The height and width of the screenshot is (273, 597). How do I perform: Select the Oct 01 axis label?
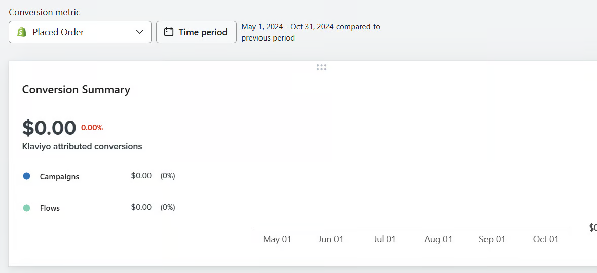click(x=545, y=239)
